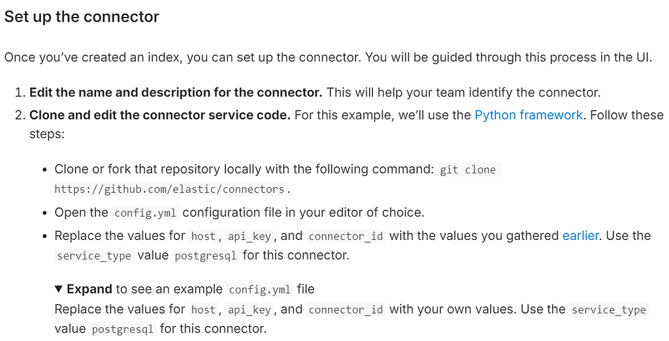
Task: Click 'connector_id' code before 'with your own values'
Action: coord(346,310)
